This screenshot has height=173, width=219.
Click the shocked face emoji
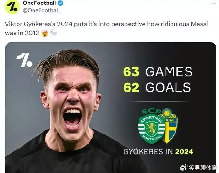pos(45,33)
